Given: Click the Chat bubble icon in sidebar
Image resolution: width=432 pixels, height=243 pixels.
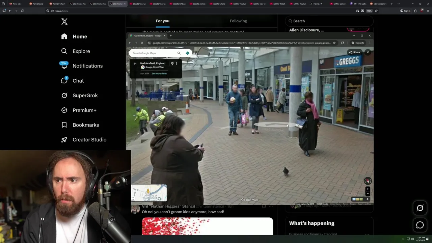Looking at the screenshot, I should click(64, 81).
